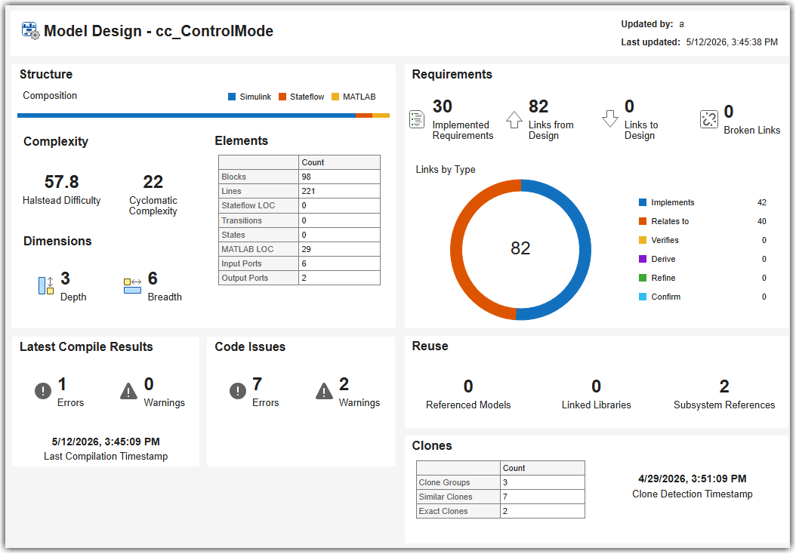Click the Implements legend blue swatch
Image resolution: width=796 pixels, height=554 pixels.
click(643, 202)
